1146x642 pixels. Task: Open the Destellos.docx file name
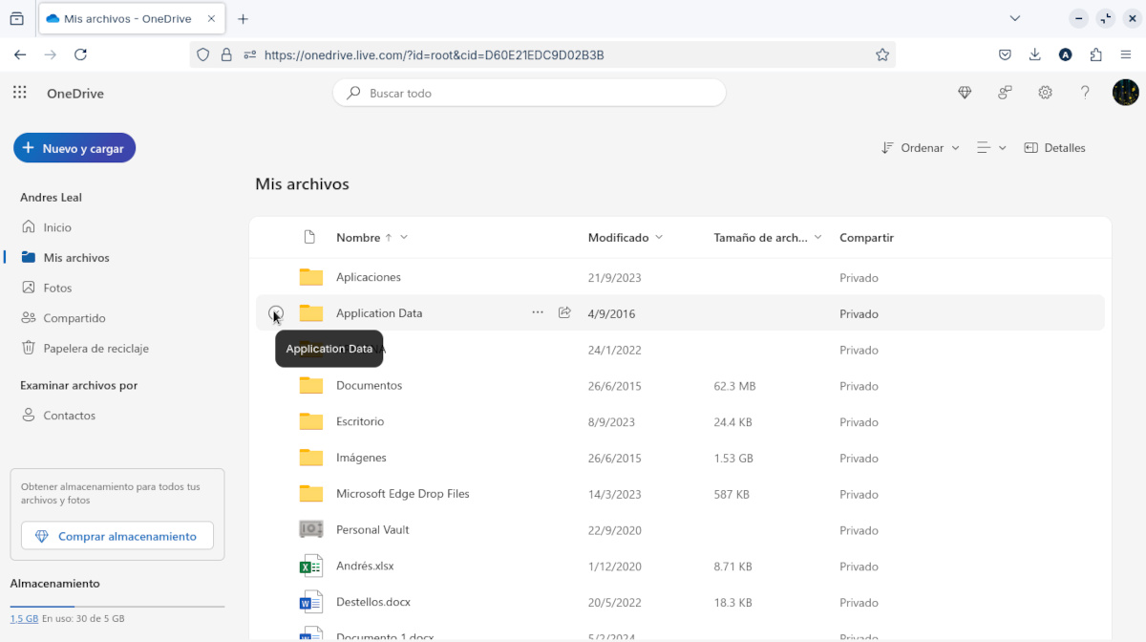point(373,602)
